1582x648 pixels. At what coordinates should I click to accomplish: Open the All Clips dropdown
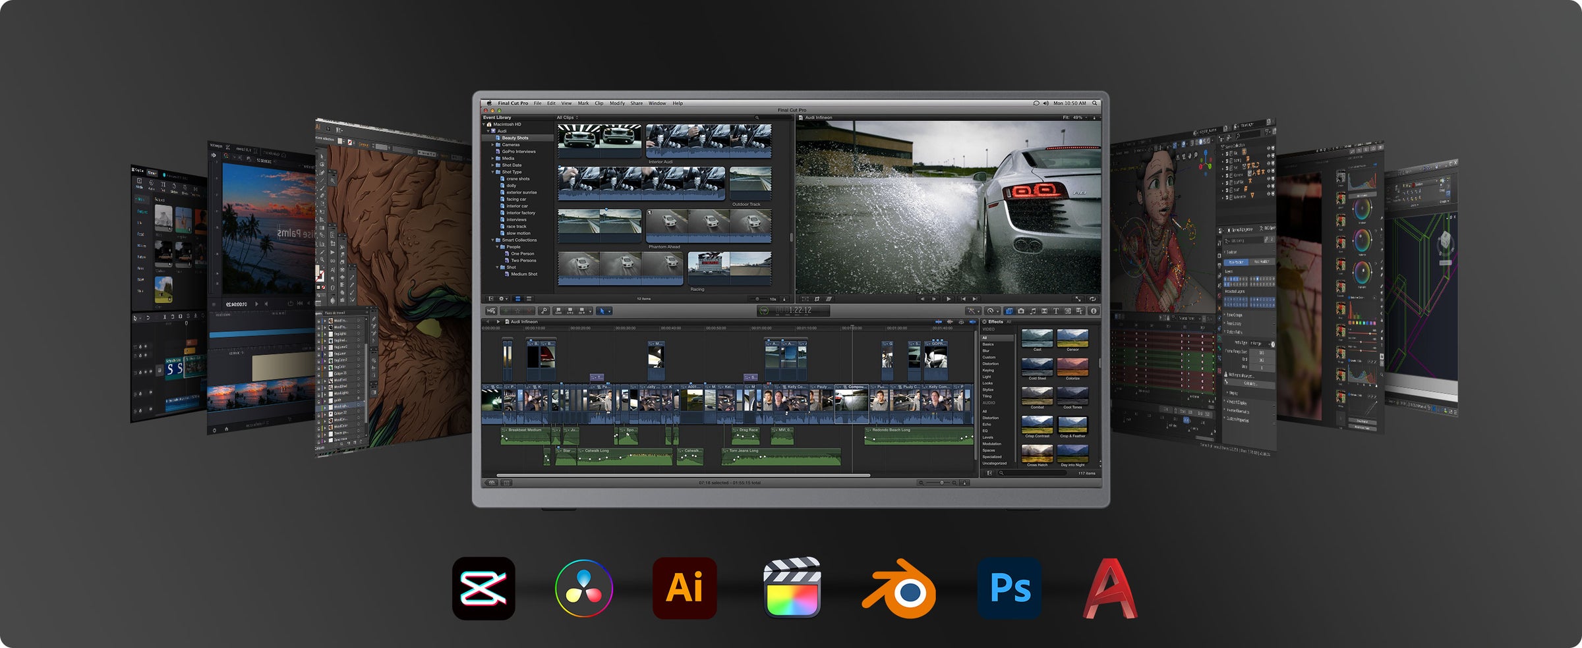pos(567,117)
